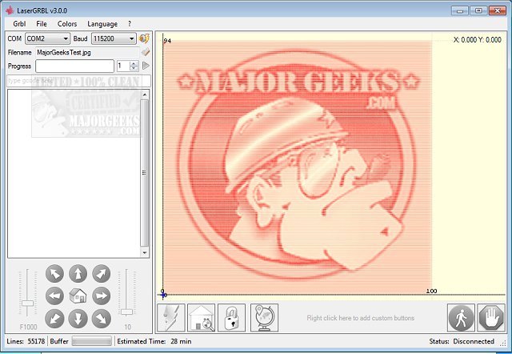The height and width of the screenshot is (354, 512).
Task: Click the run count number field
Action: coord(123,66)
